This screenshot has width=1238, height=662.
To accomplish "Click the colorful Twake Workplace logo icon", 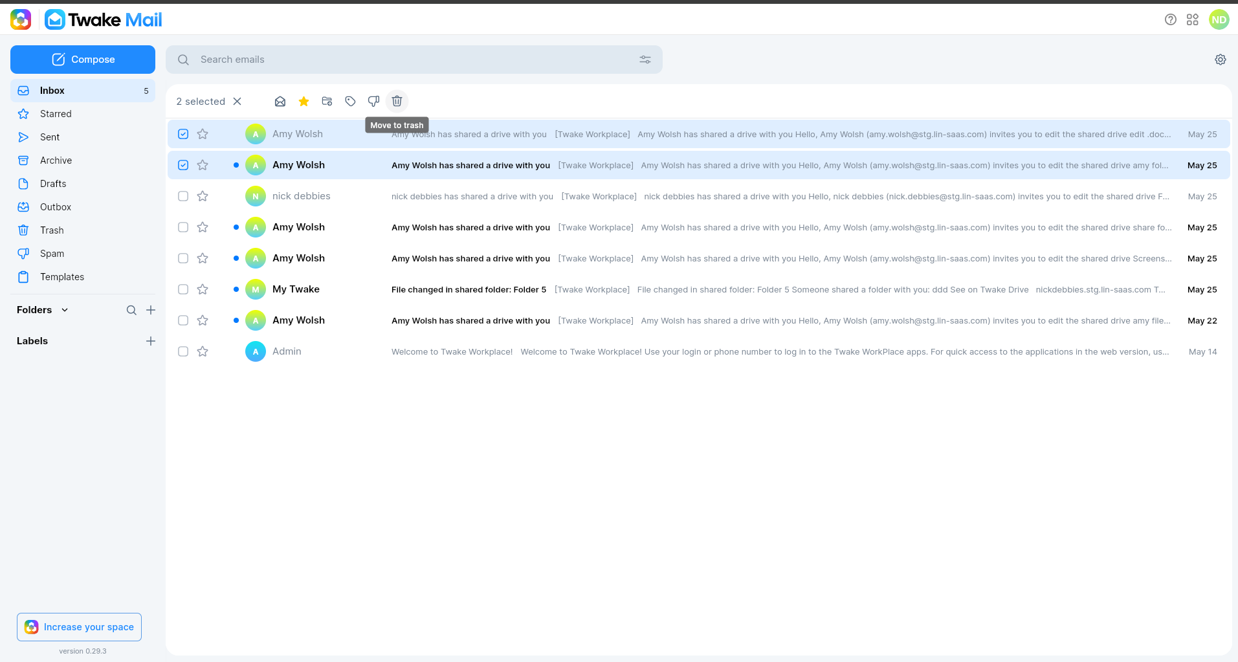I will [x=21, y=19].
